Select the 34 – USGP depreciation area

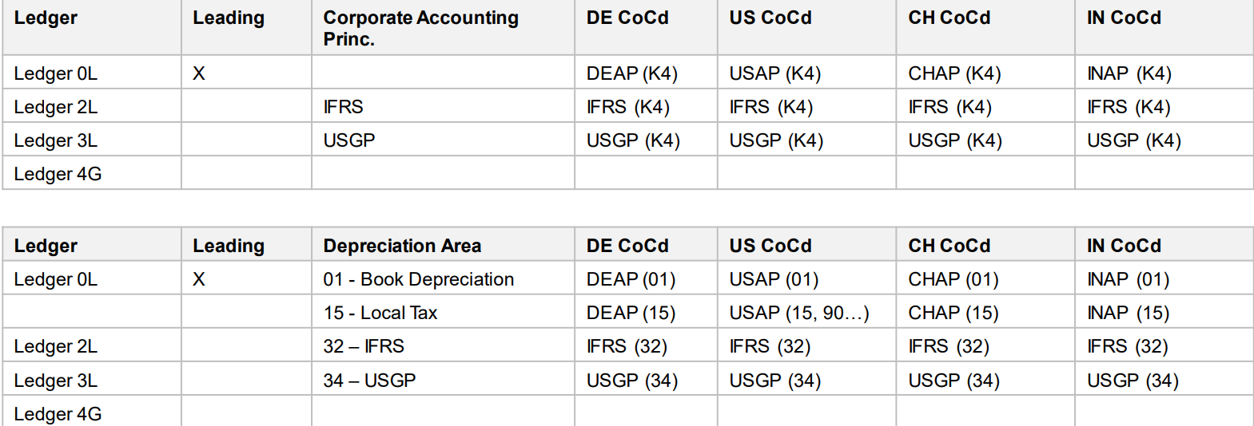pos(369,381)
